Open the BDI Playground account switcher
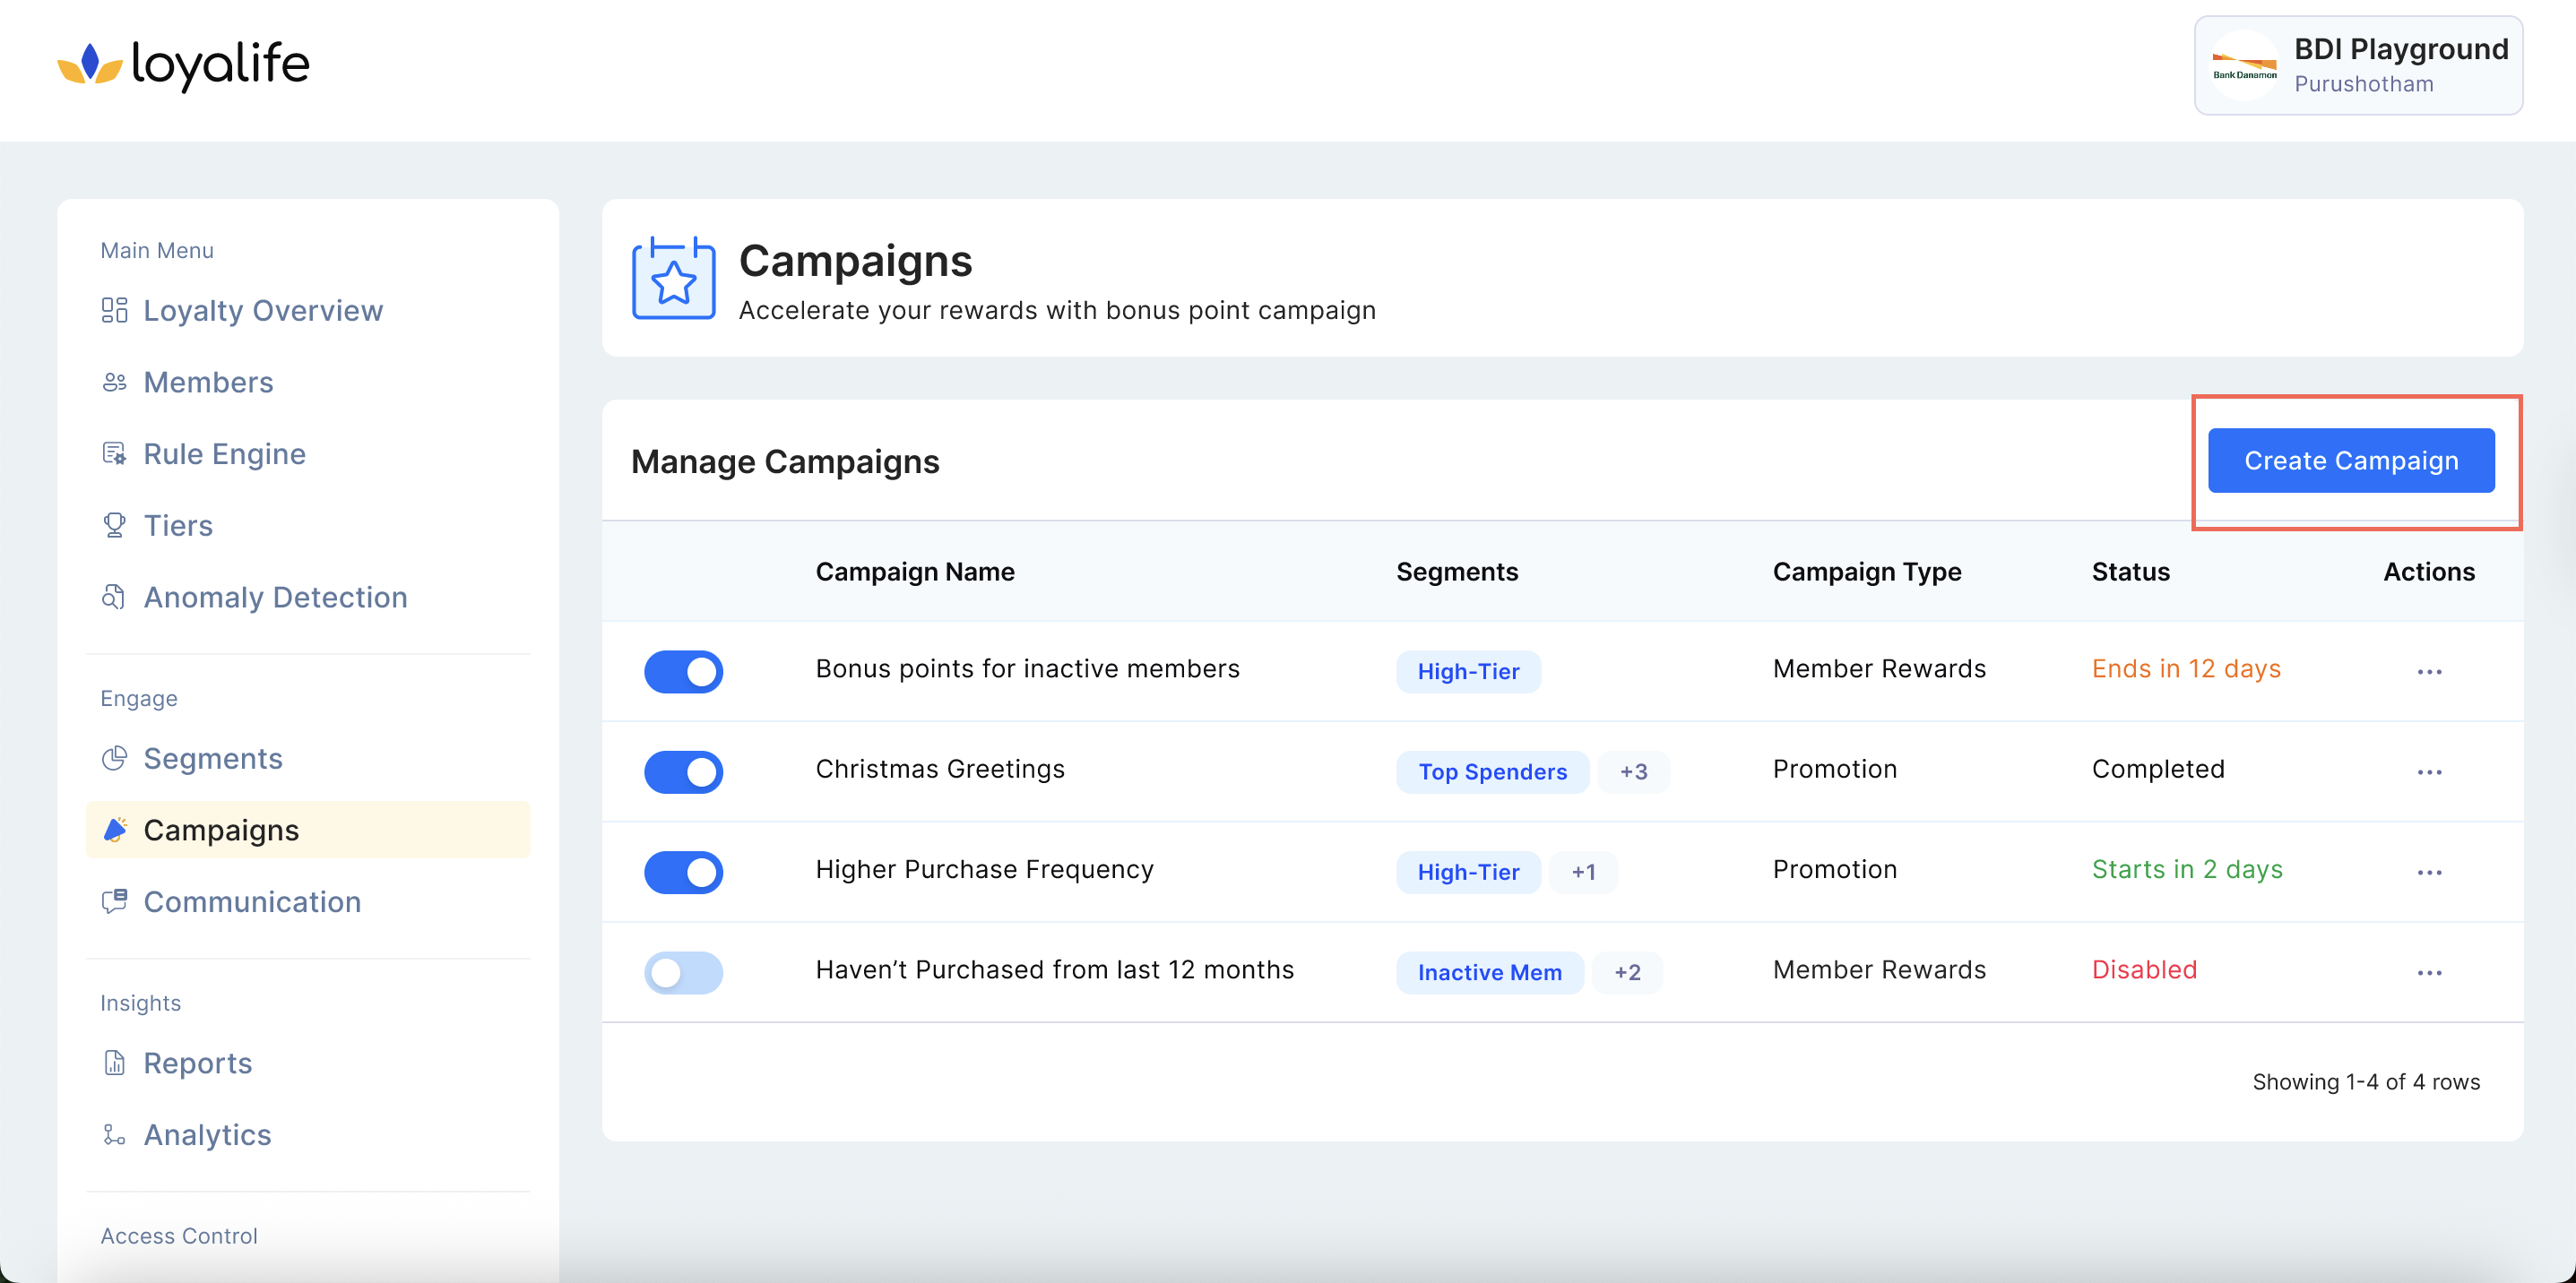The height and width of the screenshot is (1283, 2576). tap(2357, 65)
